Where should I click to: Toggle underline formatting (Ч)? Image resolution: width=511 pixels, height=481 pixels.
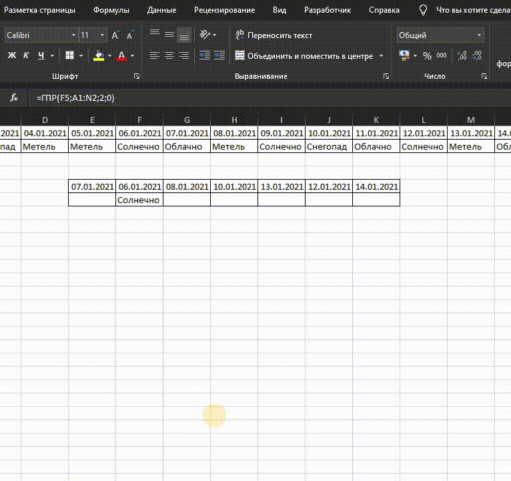pos(41,55)
